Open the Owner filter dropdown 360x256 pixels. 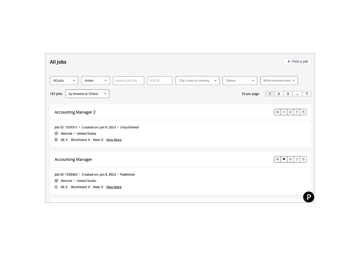240,81
